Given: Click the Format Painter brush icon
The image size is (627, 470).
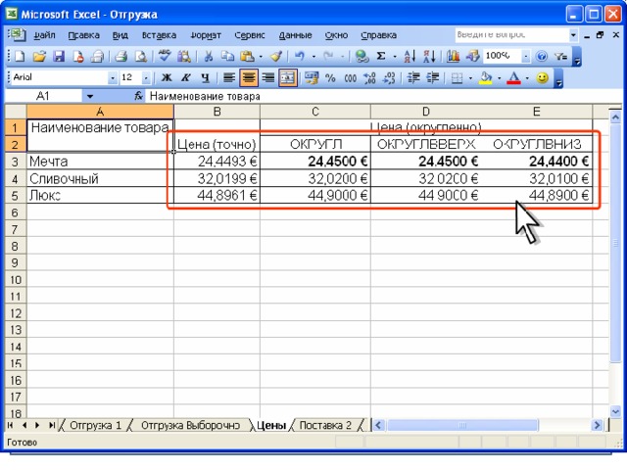Looking at the screenshot, I should click(276, 57).
